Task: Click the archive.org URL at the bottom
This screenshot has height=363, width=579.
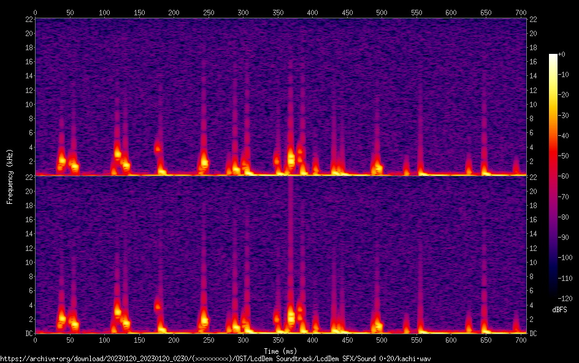Action: 215,359
